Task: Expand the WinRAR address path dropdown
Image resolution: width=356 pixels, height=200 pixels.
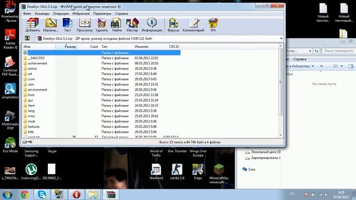Action: pyautogui.click(x=281, y=38)
